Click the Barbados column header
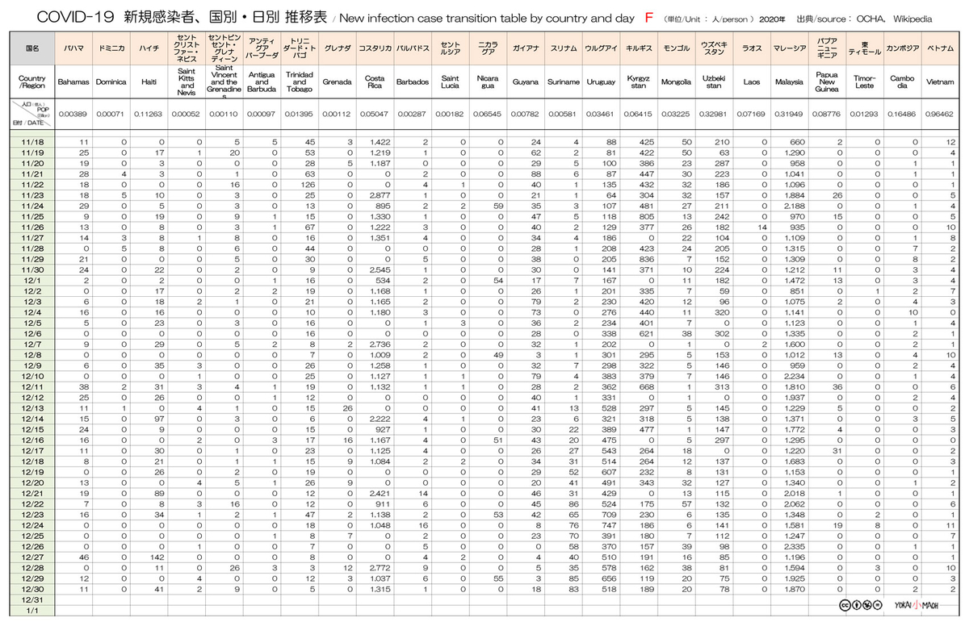The width and height of the screenshot is (969, 622). pyautogui.click(x=412, y=82)
